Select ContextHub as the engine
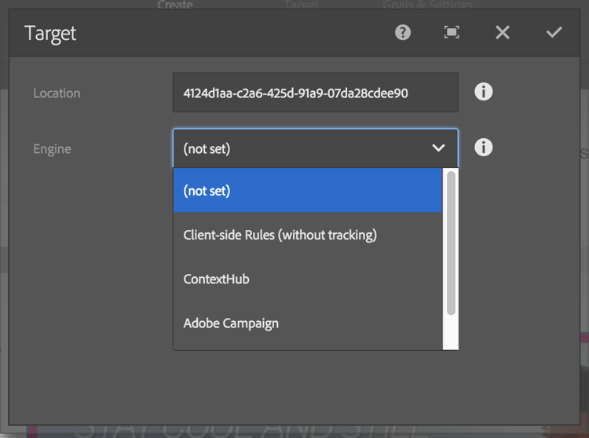 coord(217,279)
